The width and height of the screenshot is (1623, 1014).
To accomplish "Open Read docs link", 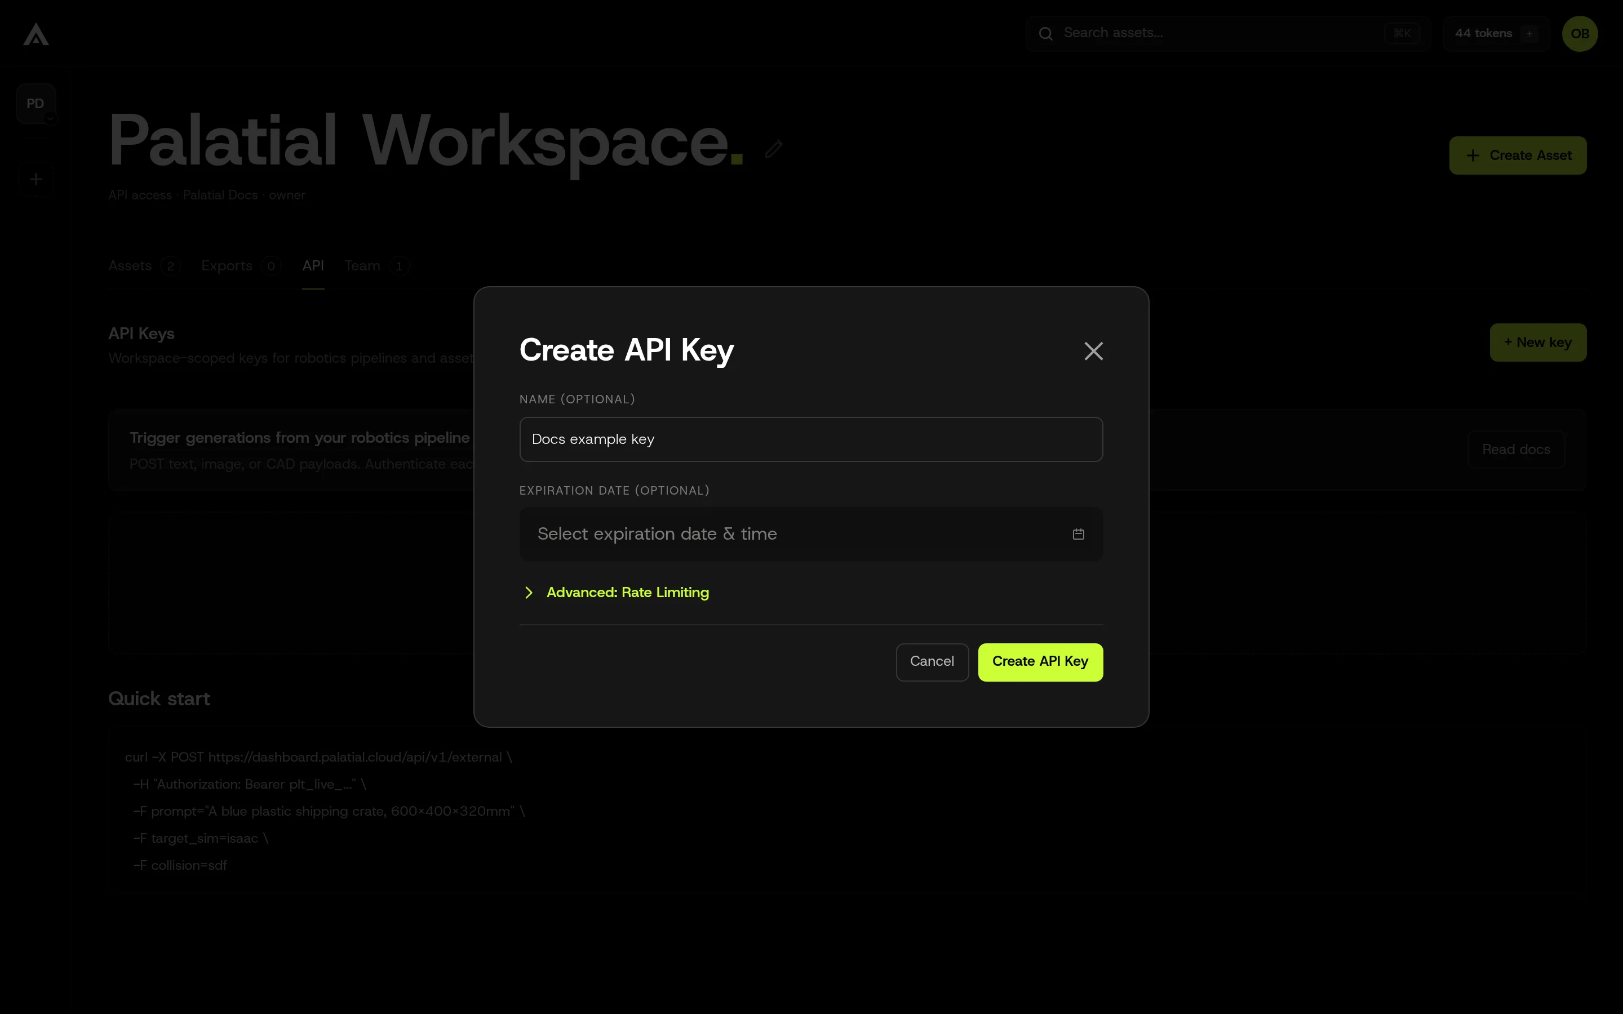I will point(1516,450).
